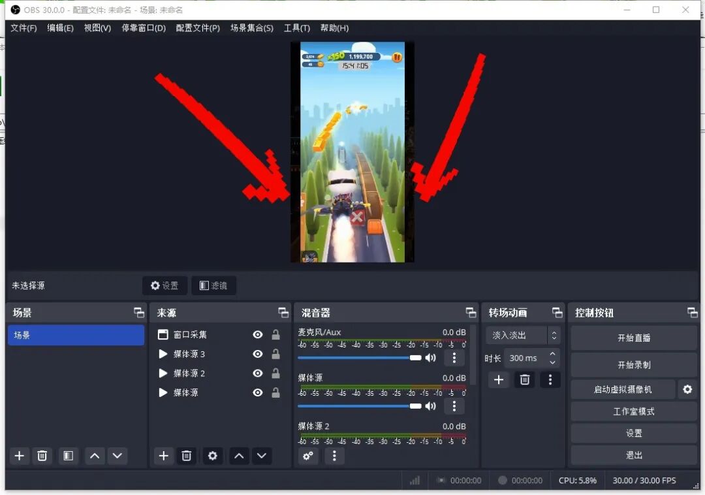Screen dimensions: 705x495
Task: Toggle visibility of bottom 媒体源 source
Action: click(x=258, y=392)
